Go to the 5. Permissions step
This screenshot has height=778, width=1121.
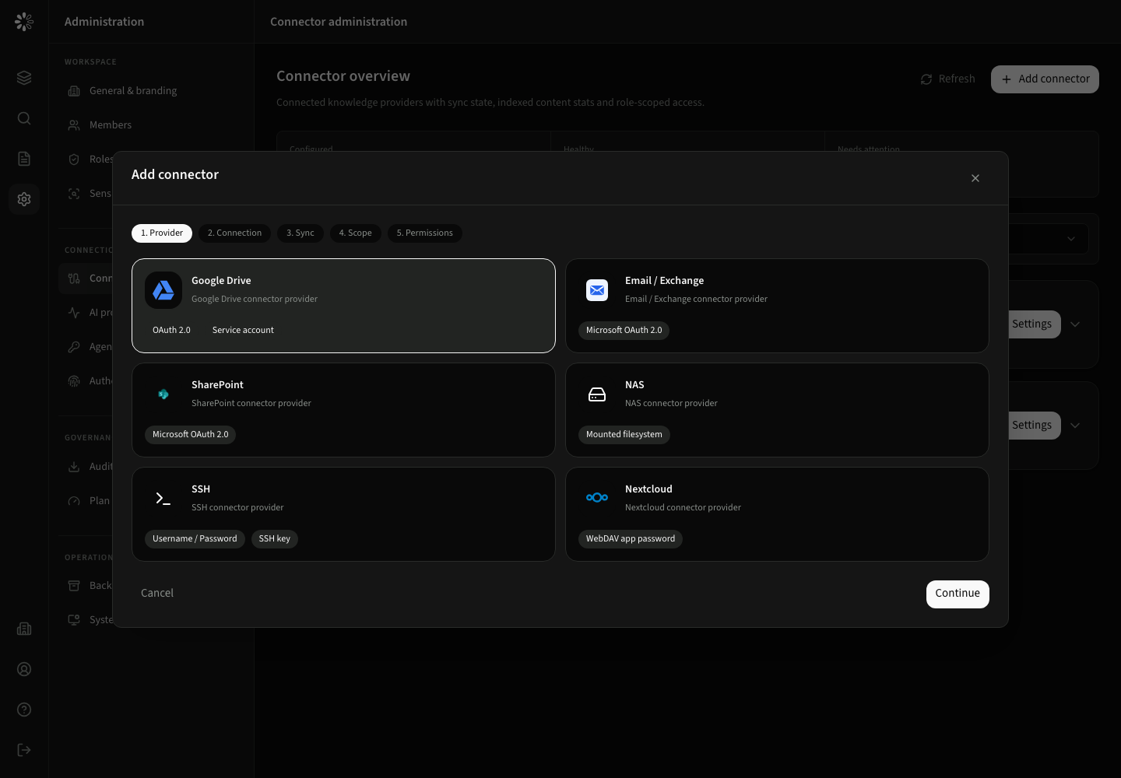[x=425, y=233]
